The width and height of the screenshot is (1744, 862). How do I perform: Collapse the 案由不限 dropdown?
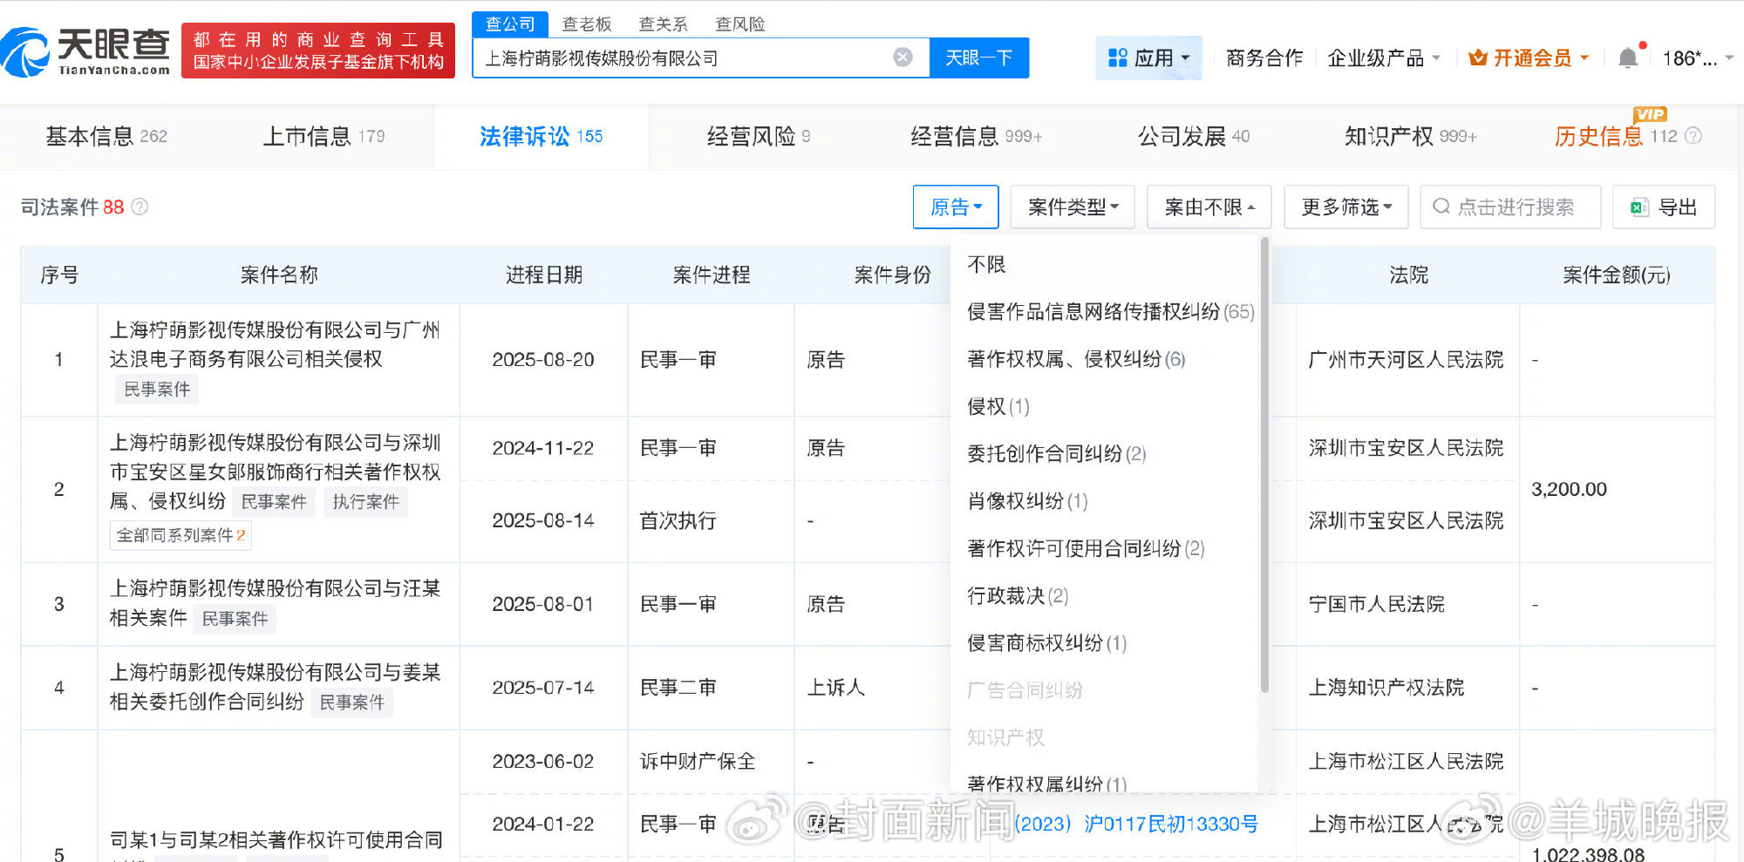coord(1209,207)
